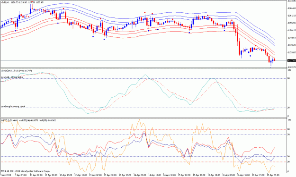Viewport: 296px width, 177px height.
Task: Click the 9 Apr 2018 date label
Action: tap(6, 175)
